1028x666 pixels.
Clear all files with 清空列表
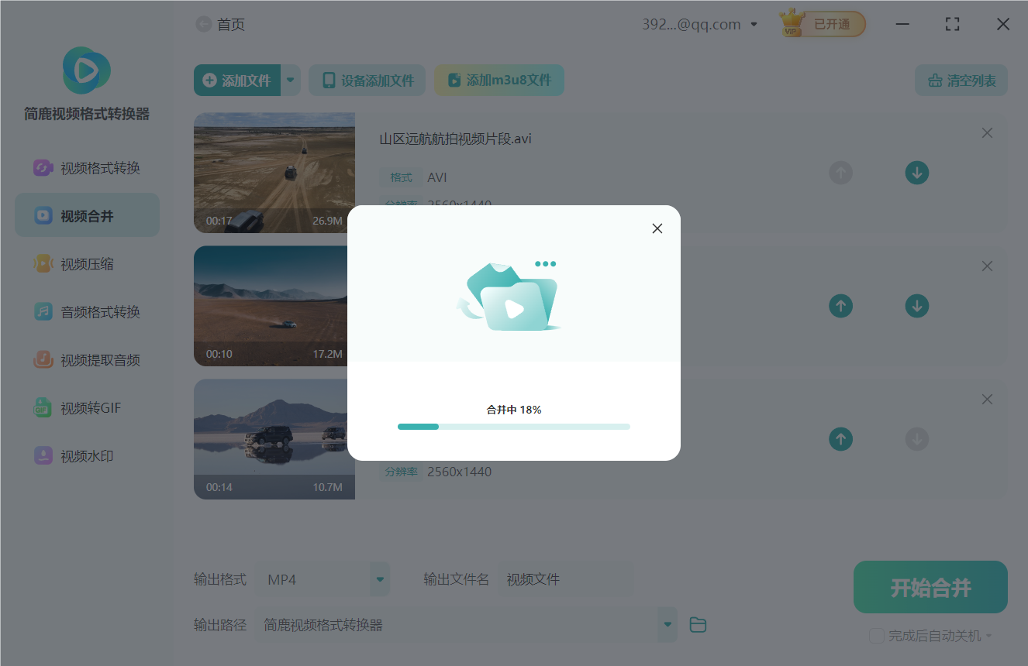[x=961, y=80]
